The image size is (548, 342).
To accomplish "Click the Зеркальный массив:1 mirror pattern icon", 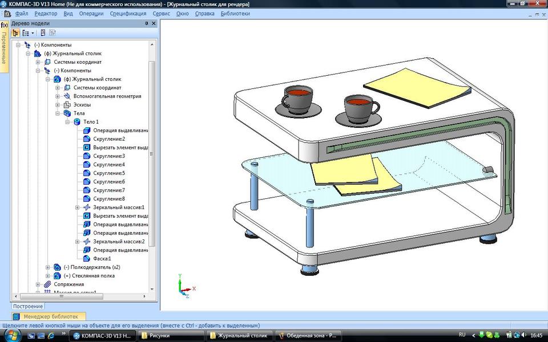I will coord(87,207).
